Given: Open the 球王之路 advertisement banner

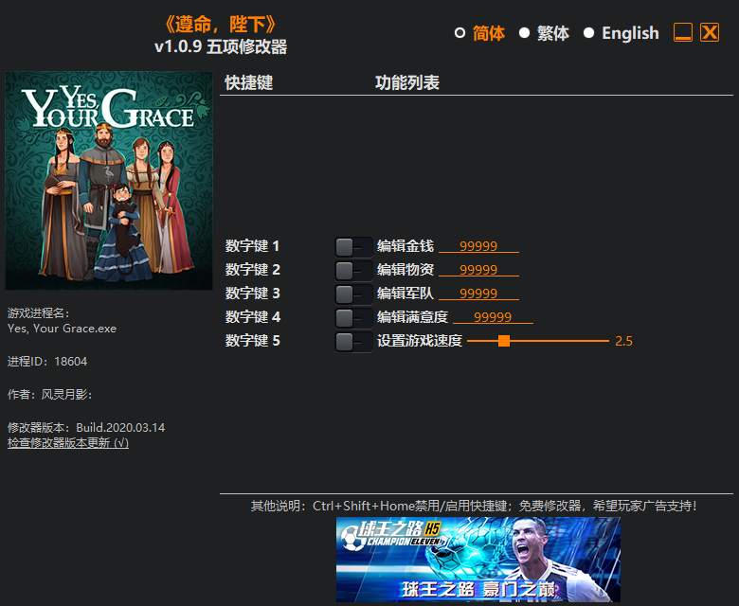Looking at the screenshot, I should (478, 559).
